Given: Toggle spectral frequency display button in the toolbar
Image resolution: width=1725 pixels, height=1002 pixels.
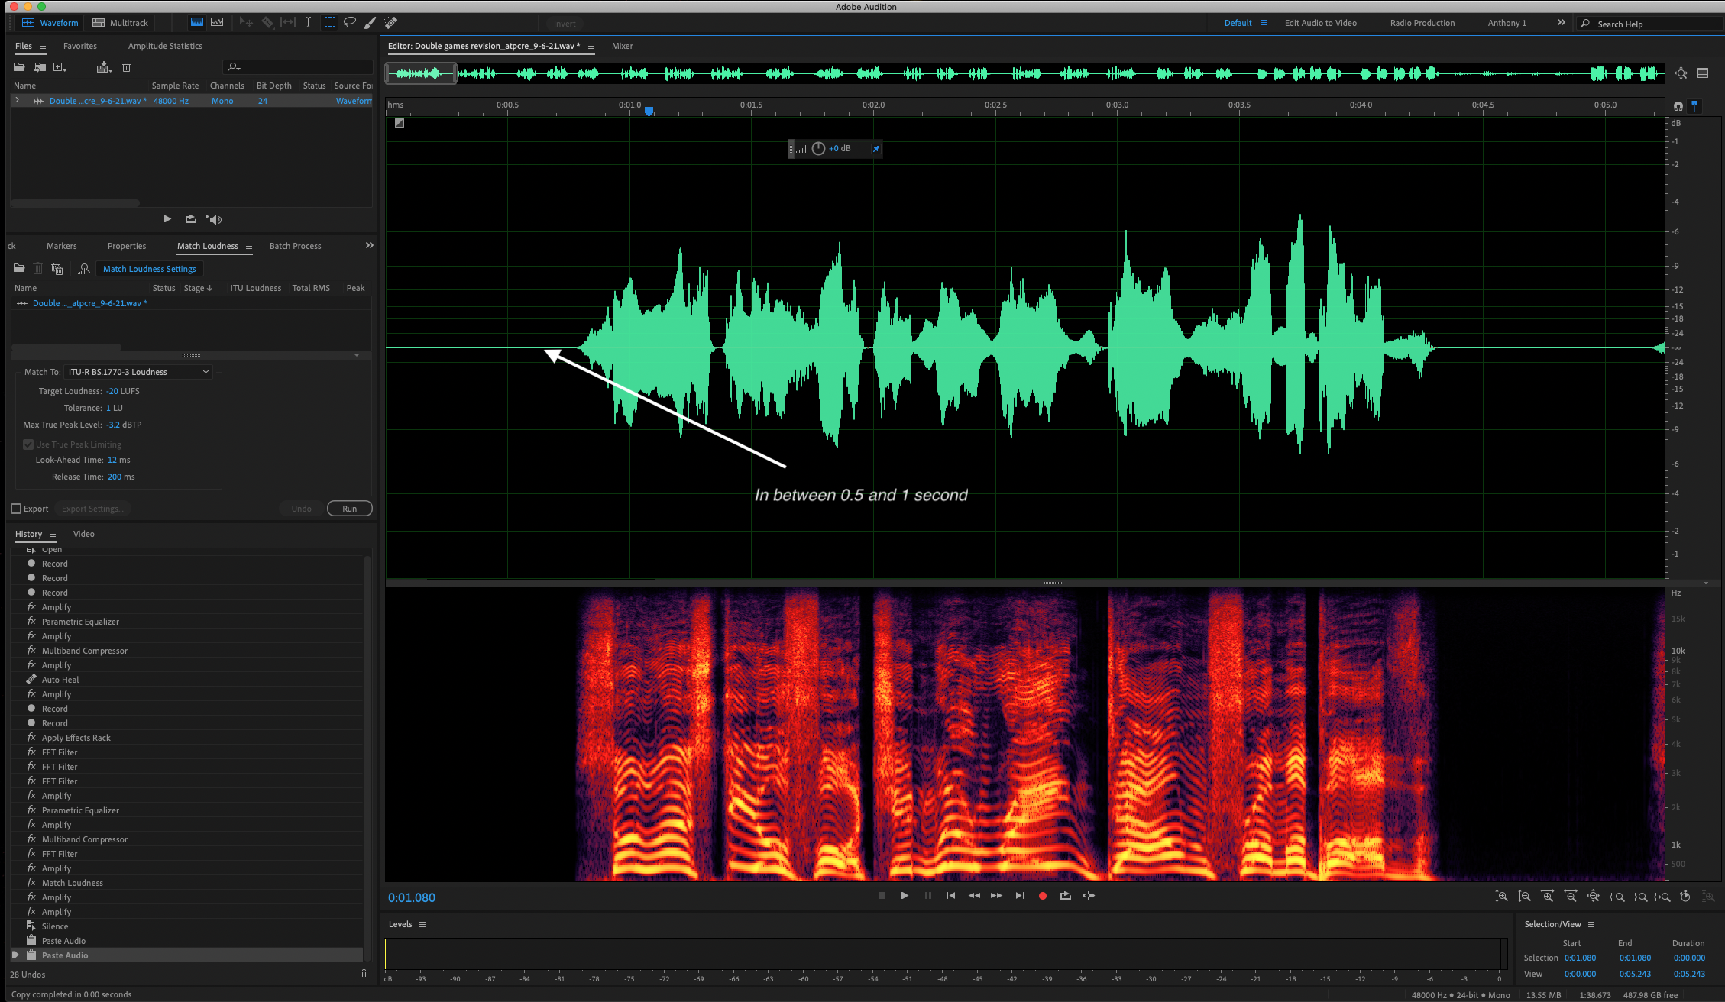Looking at the screenshot, I should pyautogui.click(x=197, y=22).
